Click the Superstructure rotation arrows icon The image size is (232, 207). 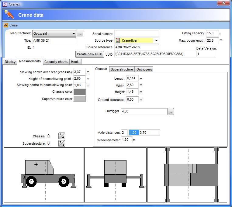(x=61, y=143)
